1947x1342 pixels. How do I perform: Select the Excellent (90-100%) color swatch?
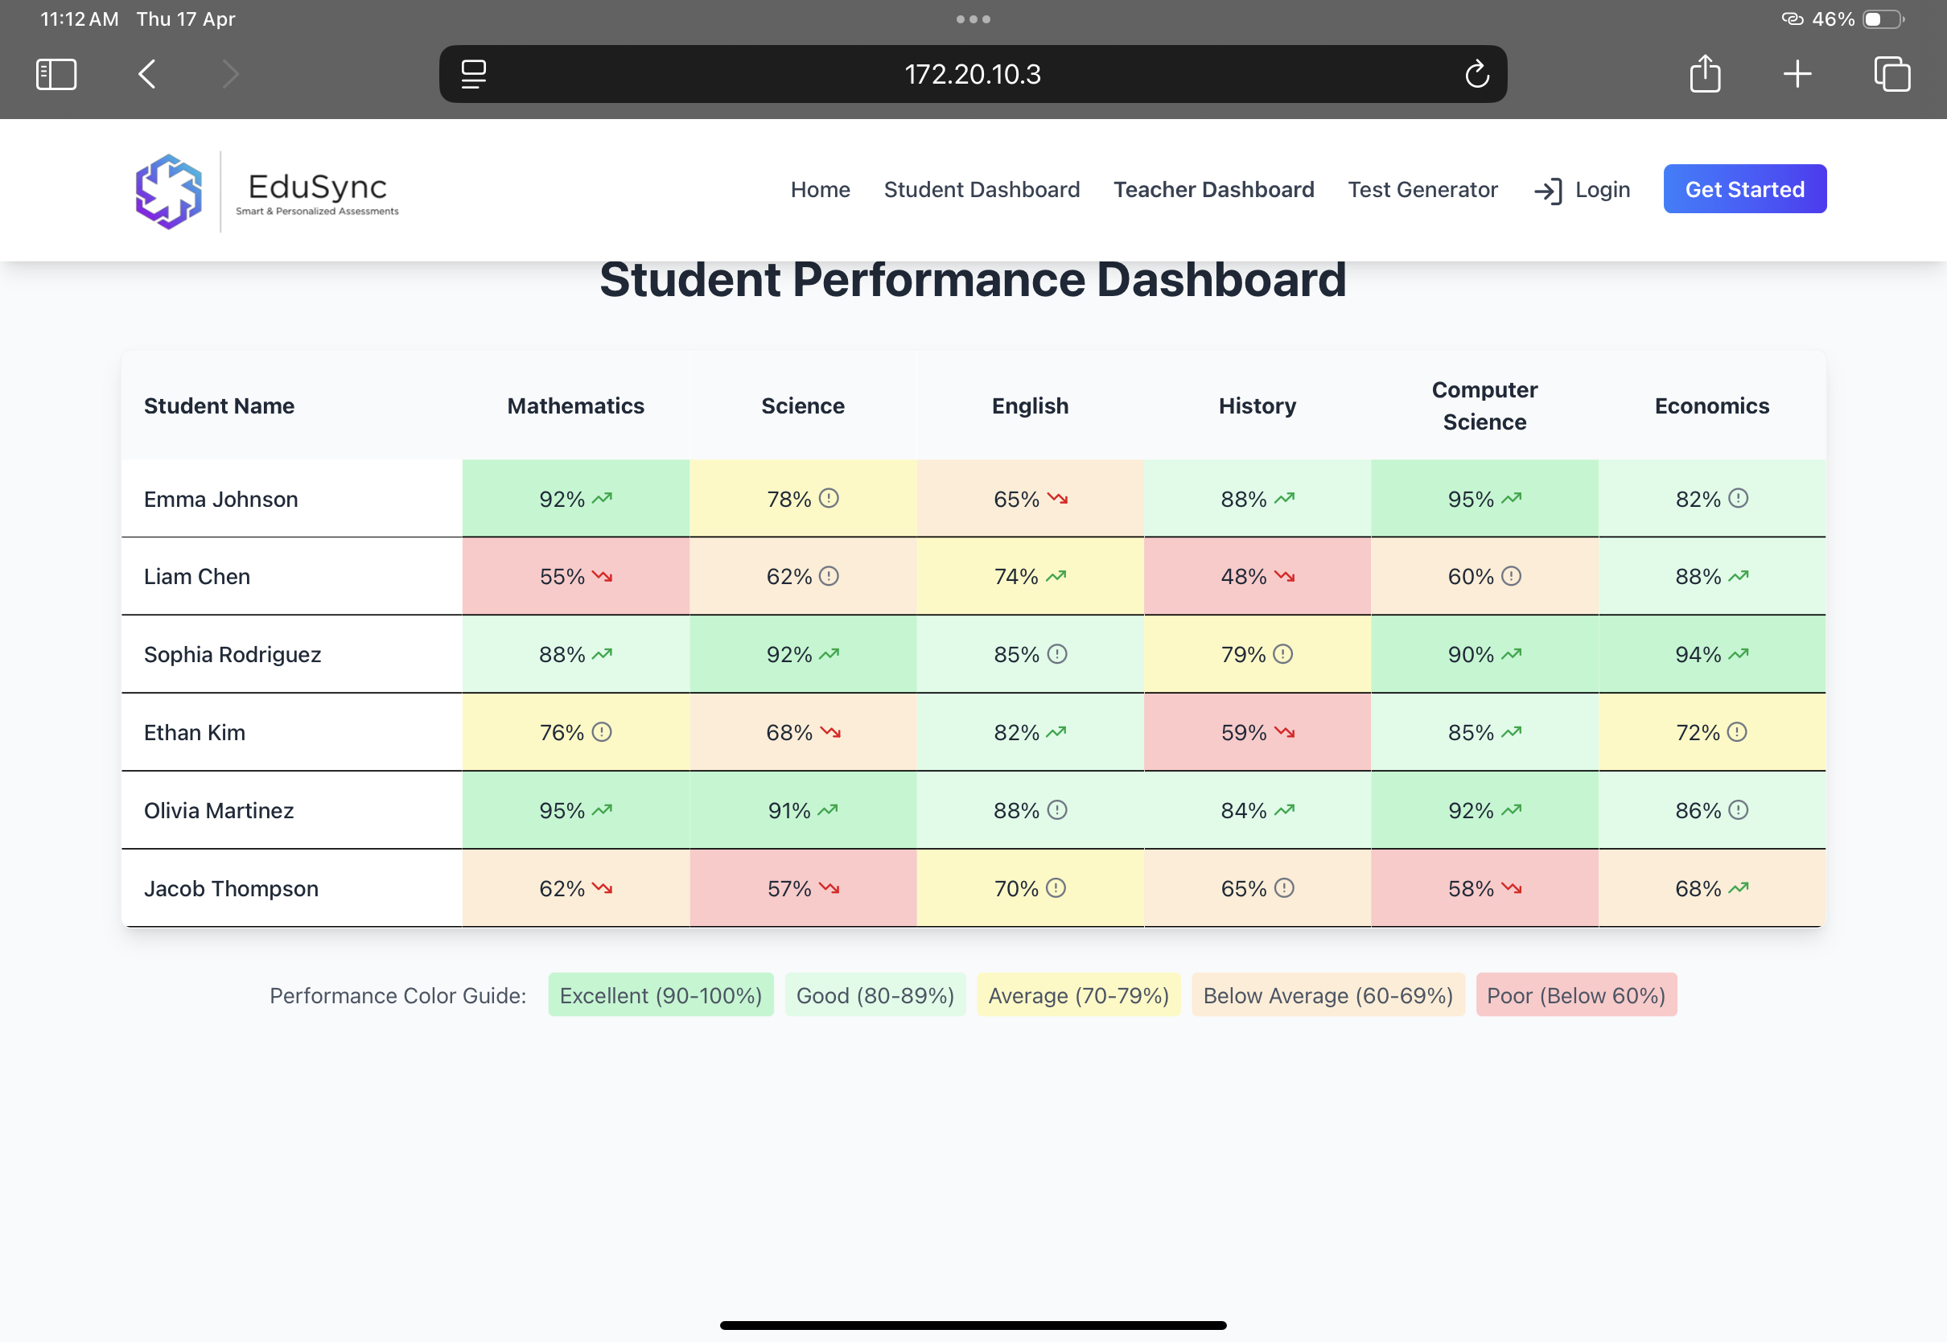(x=660, y=995)
